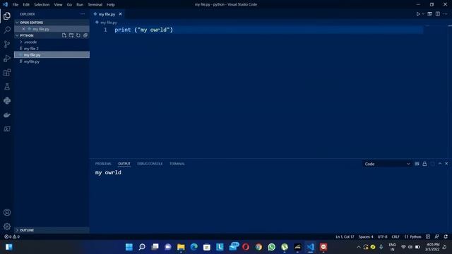The width and height of the screenshot is (452, 254).
Task: Select the Output panel tab
Action: tap(124, 164)
